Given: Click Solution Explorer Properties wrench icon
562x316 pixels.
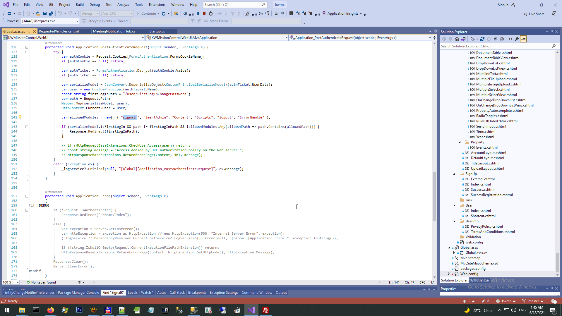Looking at the screenshot, I should point(517,39).
